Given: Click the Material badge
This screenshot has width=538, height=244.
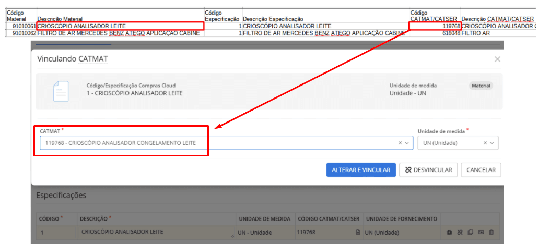Looking at the screenshot, I should tap(481, 86).
